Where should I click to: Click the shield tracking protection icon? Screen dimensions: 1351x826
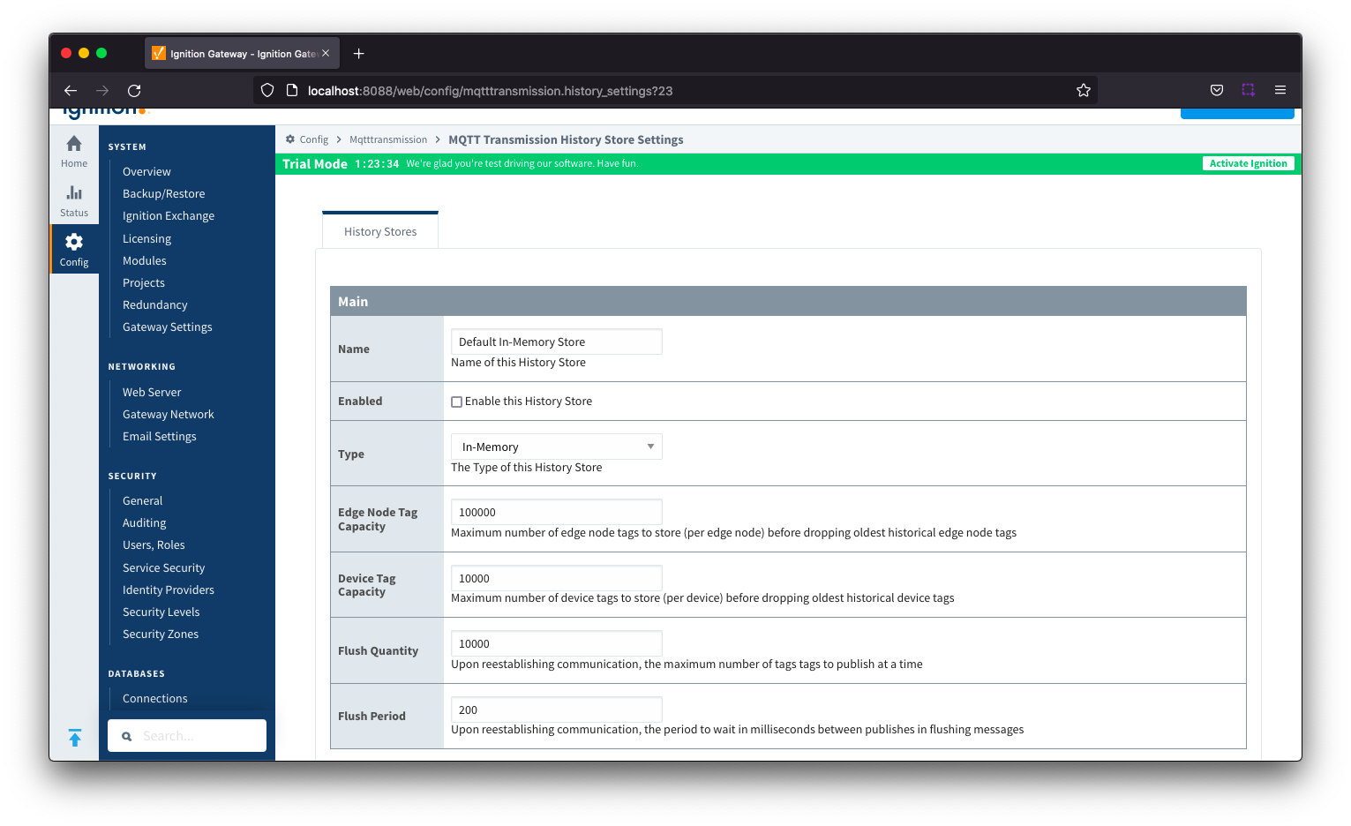[x=267, y=90]
